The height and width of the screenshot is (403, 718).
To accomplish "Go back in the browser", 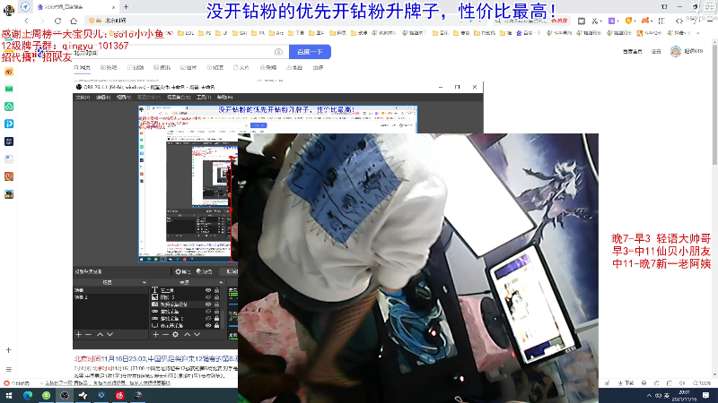I will pos(27,21).
